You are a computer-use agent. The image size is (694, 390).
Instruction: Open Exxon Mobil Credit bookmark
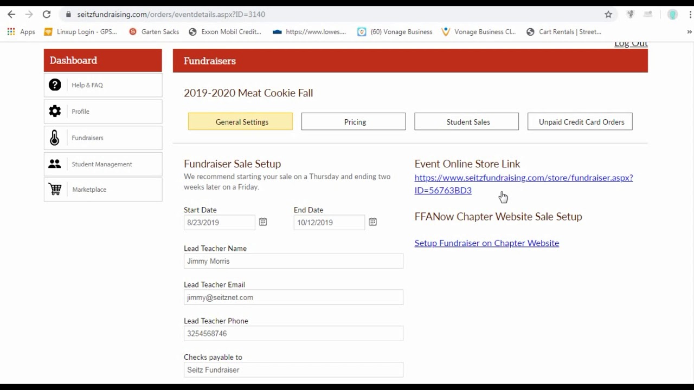[x=225, y=32]
